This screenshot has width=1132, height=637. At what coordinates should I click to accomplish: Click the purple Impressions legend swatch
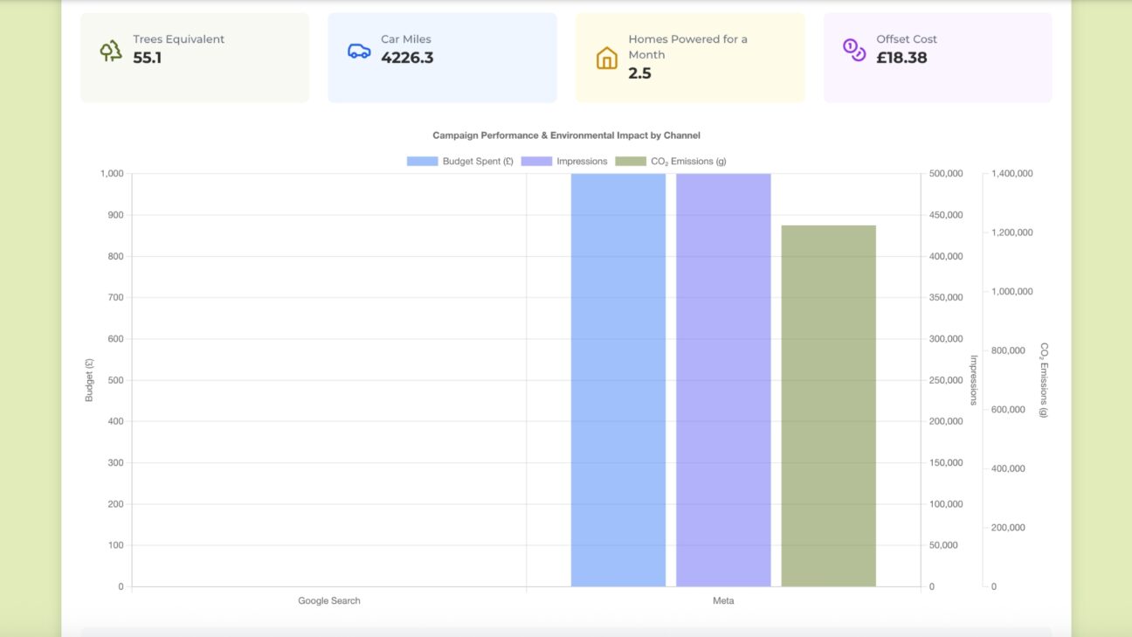tap(536, 162)
